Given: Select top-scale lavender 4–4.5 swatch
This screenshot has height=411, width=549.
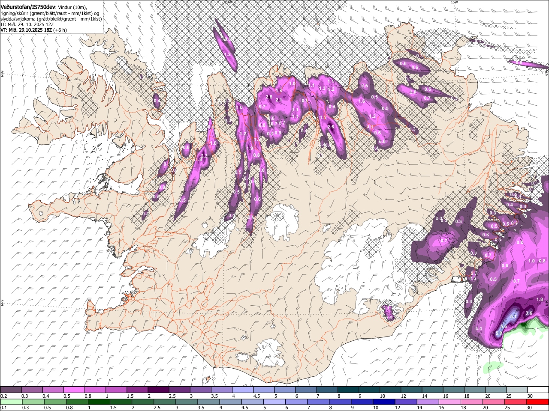Looking at the screenshot, I should point(242,390).
